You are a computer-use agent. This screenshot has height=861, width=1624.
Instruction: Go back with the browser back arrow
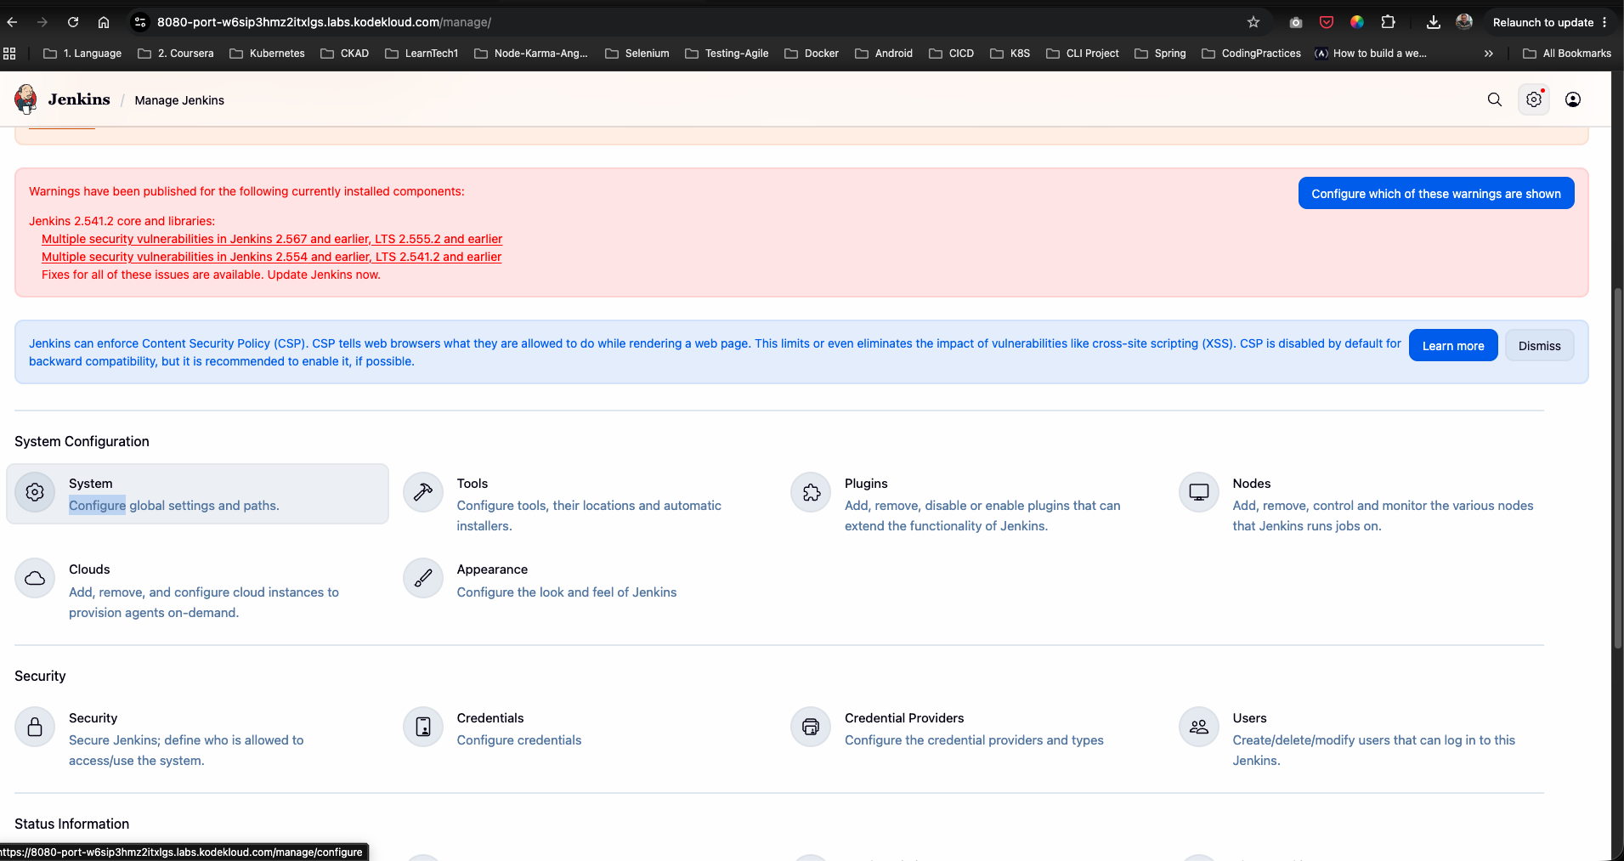click(x=12, y=22)
